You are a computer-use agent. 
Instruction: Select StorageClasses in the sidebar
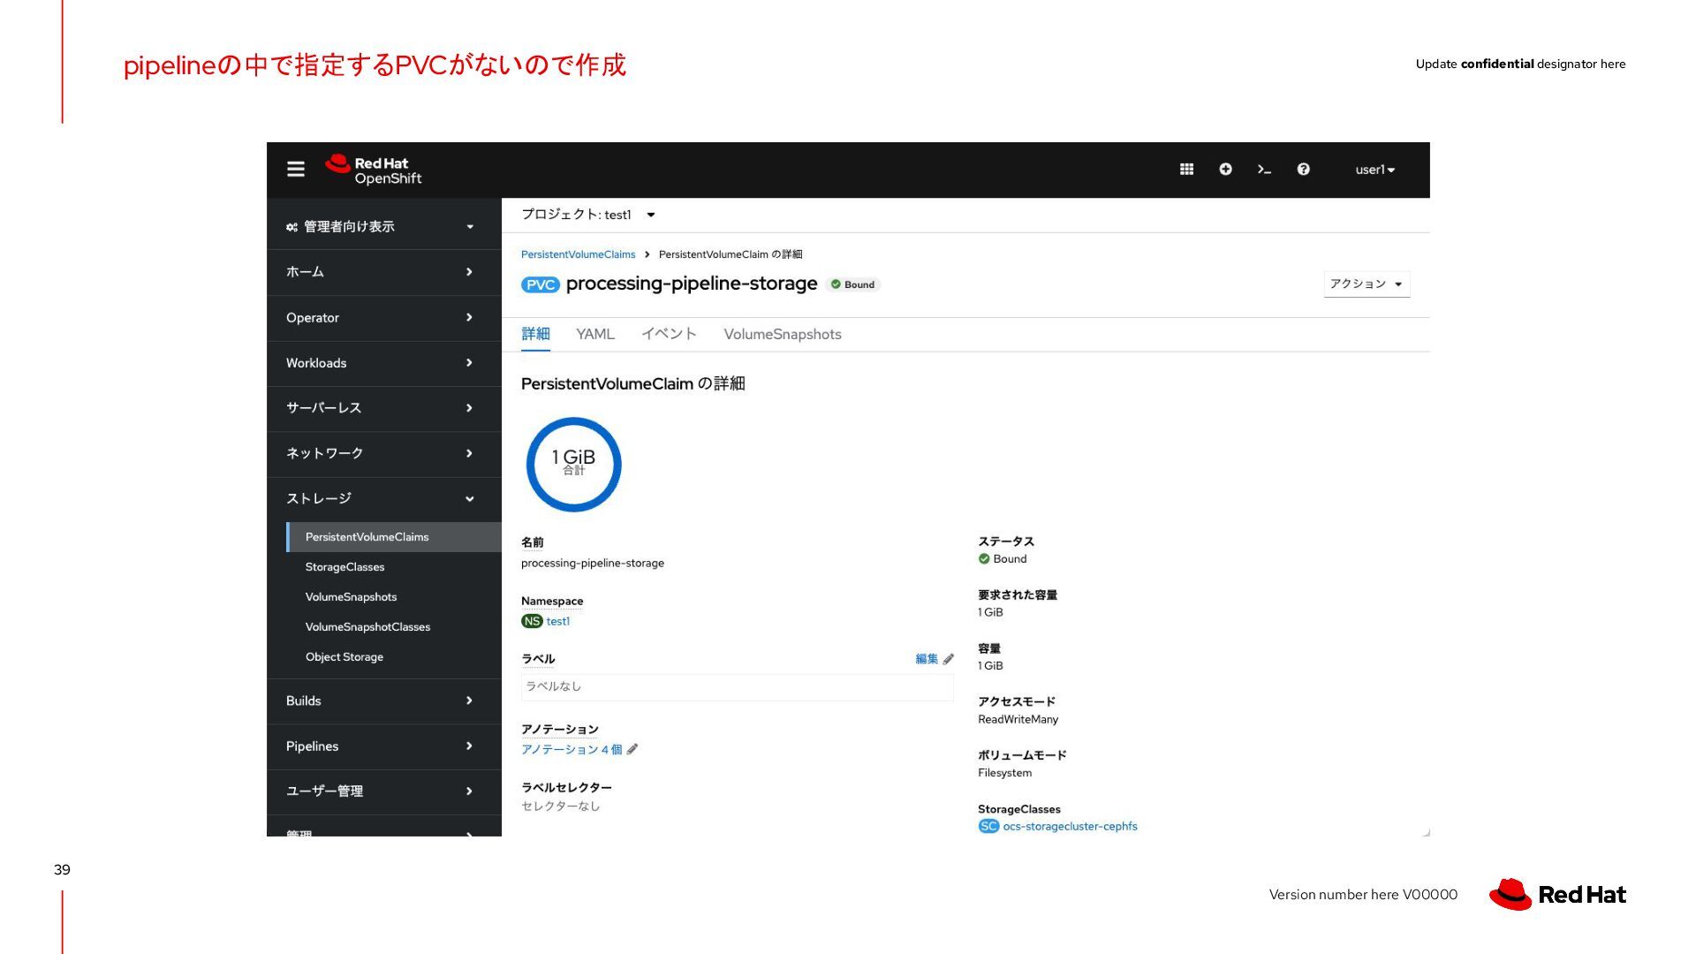click(393, 567)
